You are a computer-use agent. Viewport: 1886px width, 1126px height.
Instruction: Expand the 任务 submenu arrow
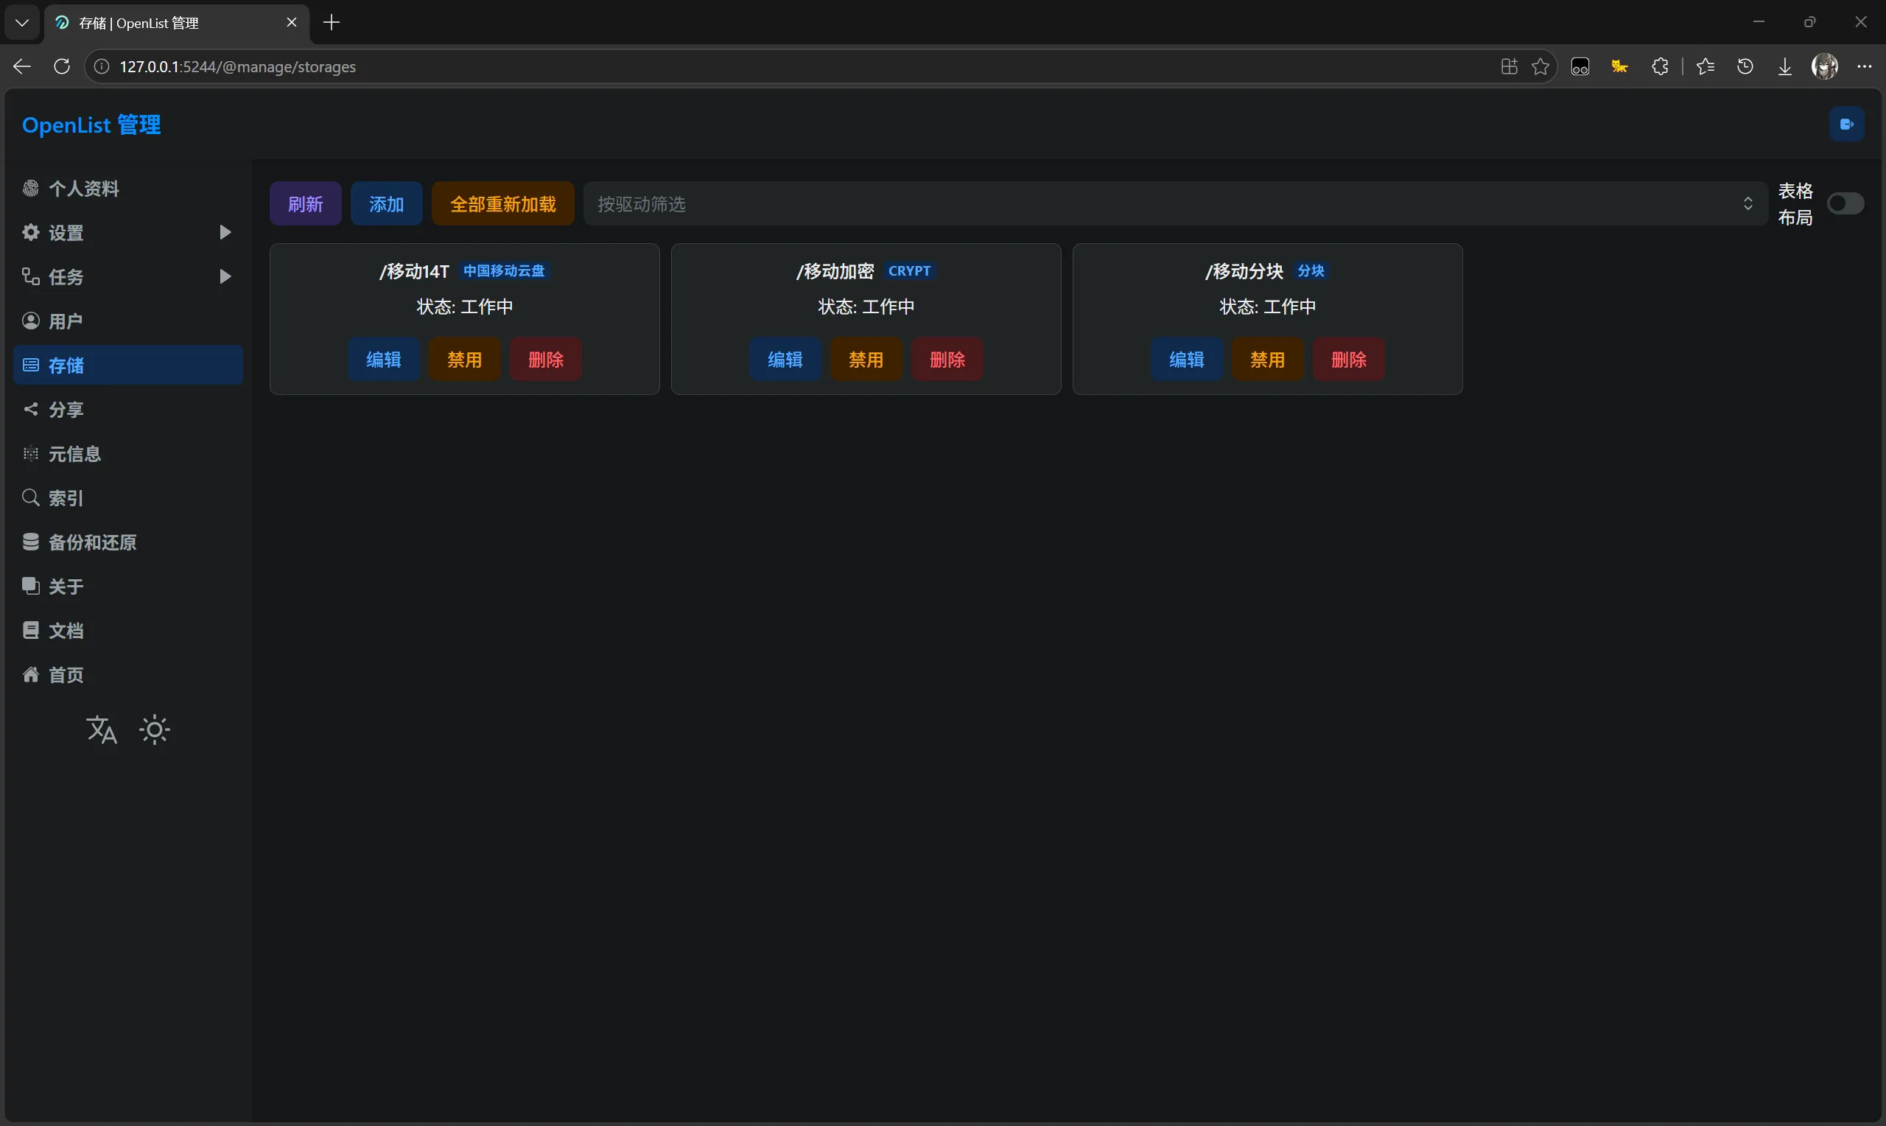tap(225, 276)
